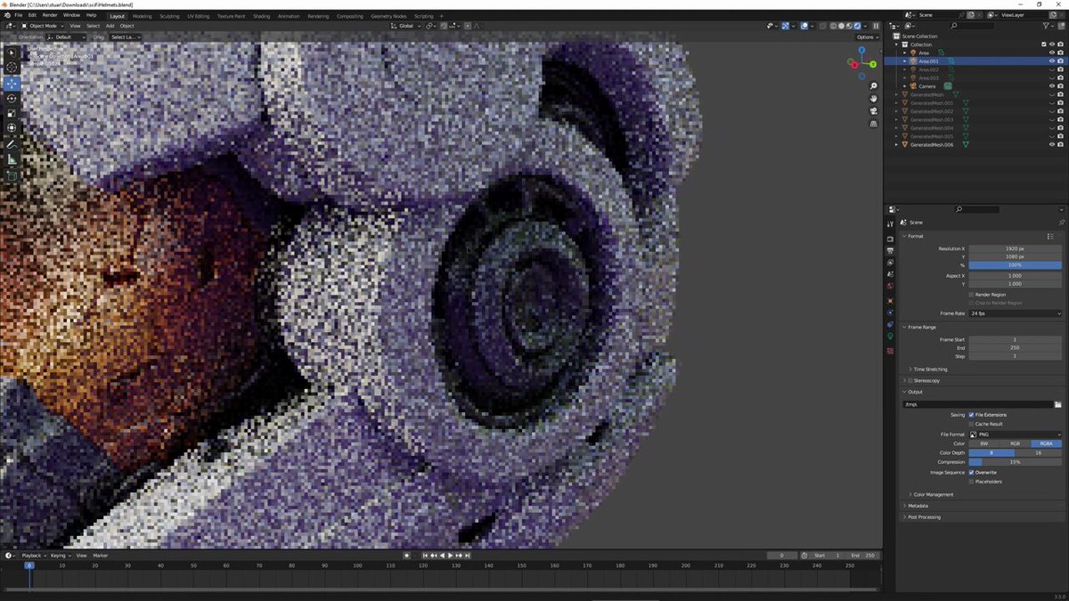Select the Cursor tool in the viewport toolbar
The height and width of the screenshot is (601, 1069).
tap(12, 68)
